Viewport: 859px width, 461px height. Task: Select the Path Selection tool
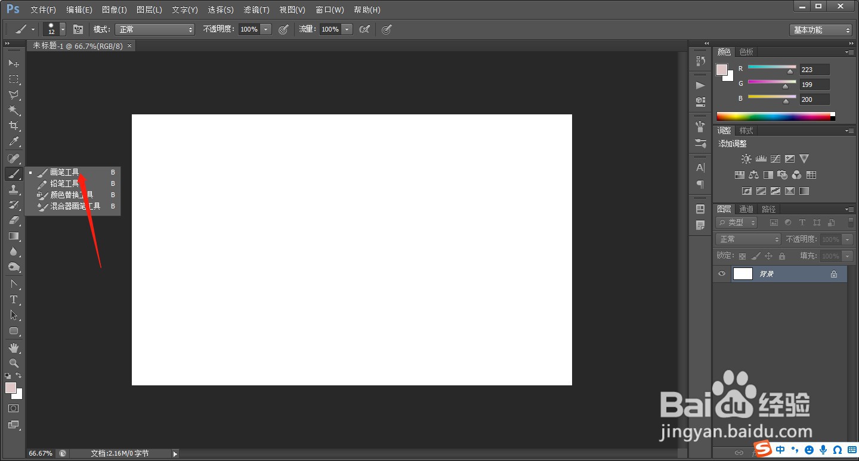point(14,315)
